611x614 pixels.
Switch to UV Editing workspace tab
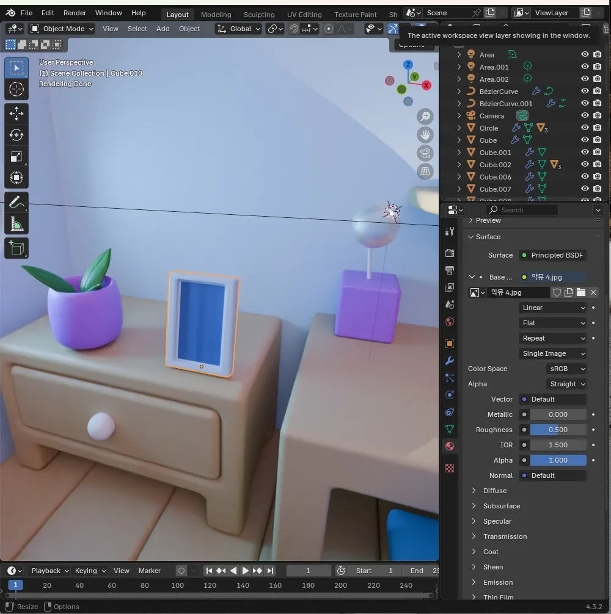click(304, 15)
